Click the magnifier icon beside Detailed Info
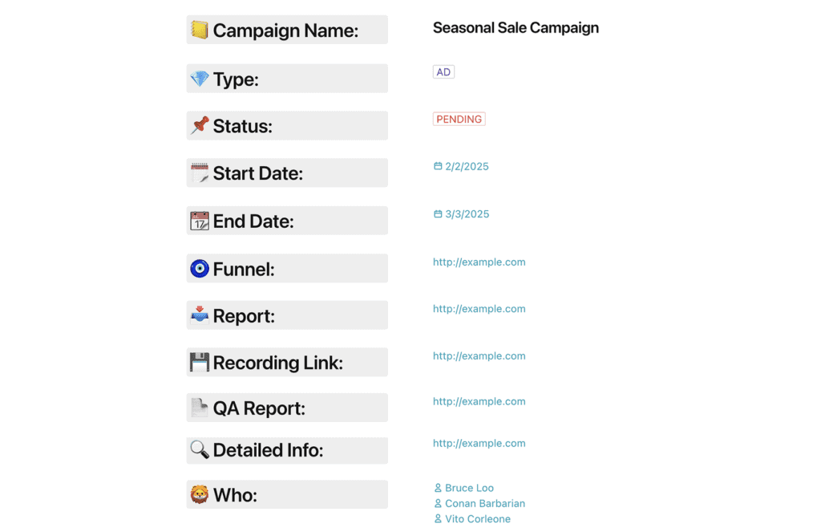 pyautogui.click(x=200, y=450)
